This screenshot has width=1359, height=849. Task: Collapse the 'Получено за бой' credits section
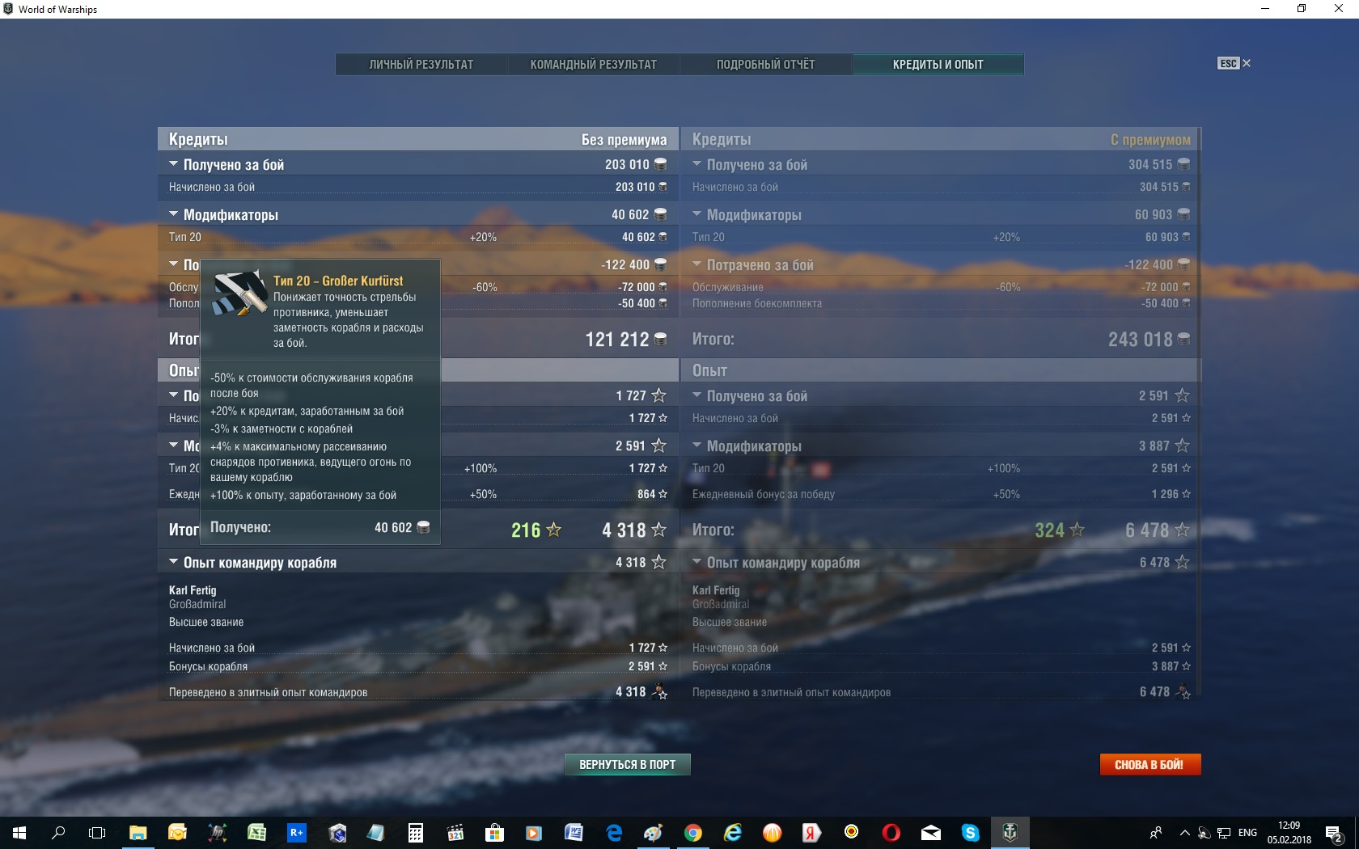click(174, 164)
